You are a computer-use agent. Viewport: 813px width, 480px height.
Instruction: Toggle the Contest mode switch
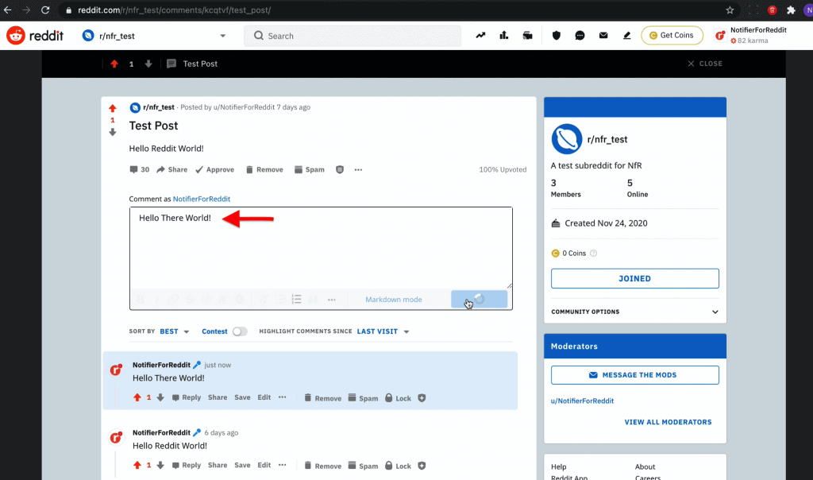240,331
